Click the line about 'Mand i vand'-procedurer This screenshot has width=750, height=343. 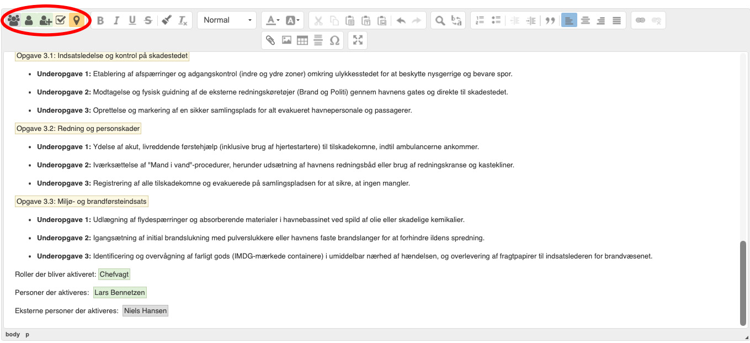click(275, 165)
